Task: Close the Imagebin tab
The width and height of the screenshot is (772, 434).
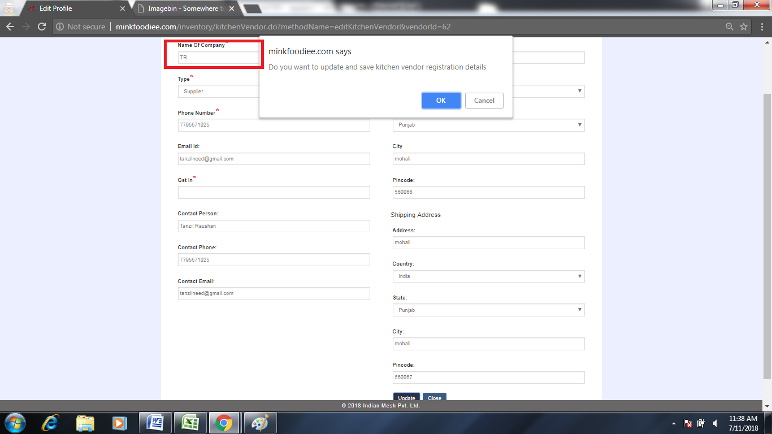Action: coord(232,8)
